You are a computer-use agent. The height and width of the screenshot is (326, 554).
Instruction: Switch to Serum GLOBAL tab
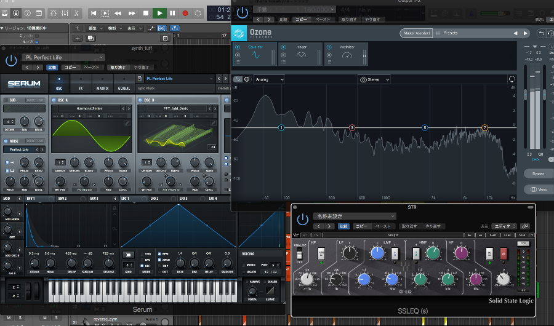tap(124, 84)
